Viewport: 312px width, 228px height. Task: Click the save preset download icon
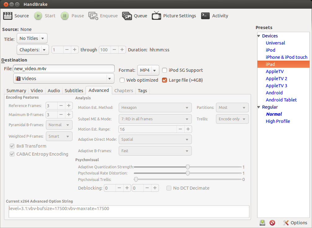coord(262,223)
